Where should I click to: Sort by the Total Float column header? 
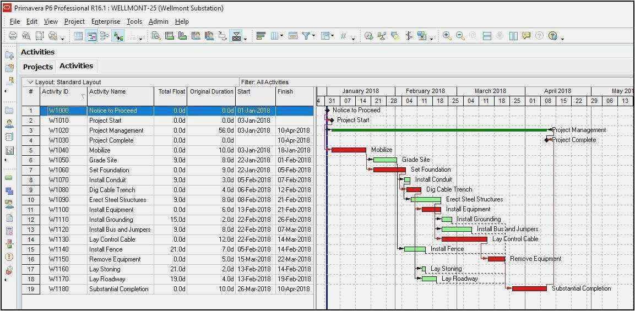[x=171, y=91]
